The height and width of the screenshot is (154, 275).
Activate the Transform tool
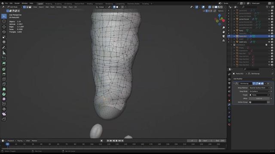coord(4,42)
